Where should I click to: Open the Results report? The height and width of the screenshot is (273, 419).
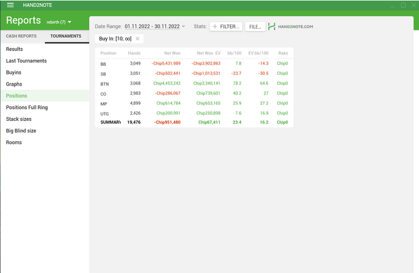[x=14, y=49]
